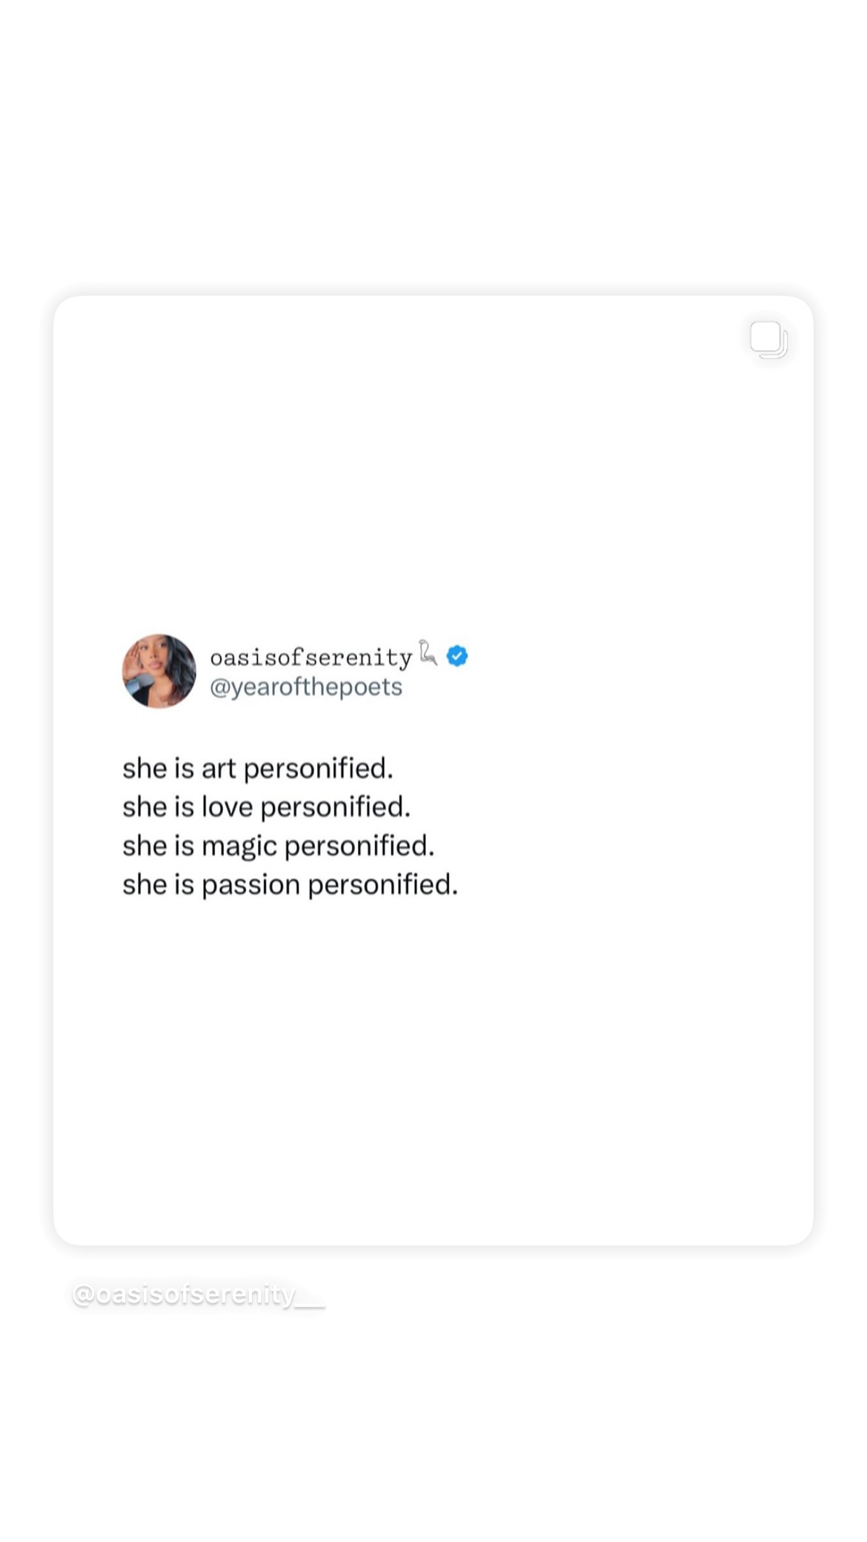Tap the @oasisofserenity__ watermark mention
867x1542 pixels.
point(199,1294)
